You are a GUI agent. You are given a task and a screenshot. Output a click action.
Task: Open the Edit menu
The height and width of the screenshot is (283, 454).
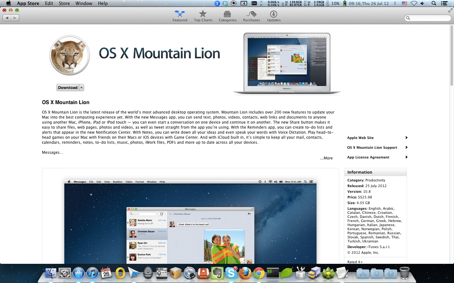pos(49,3)
